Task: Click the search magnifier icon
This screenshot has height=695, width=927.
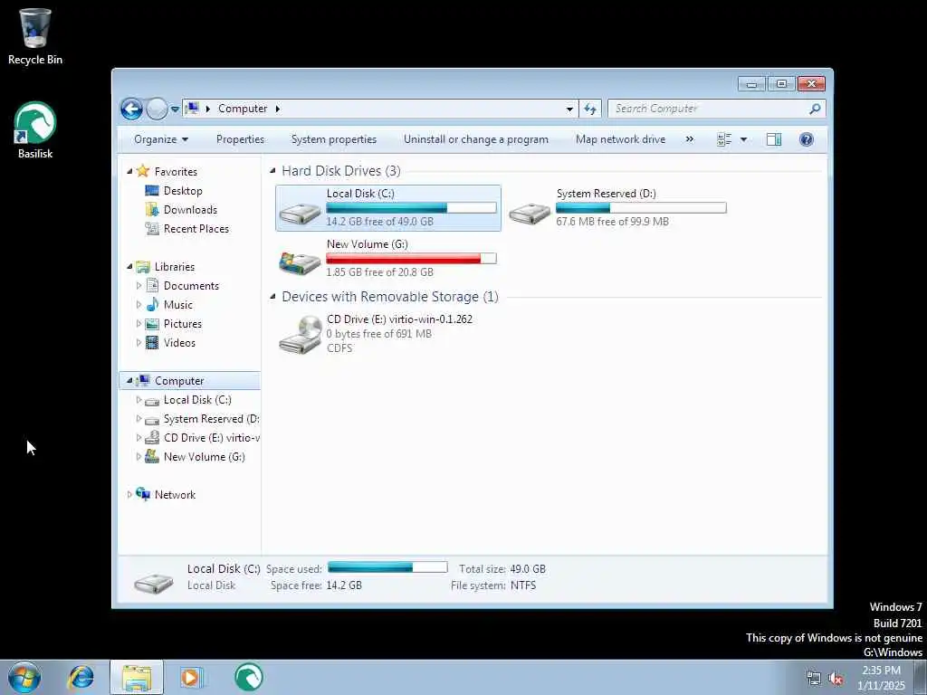Action: point(816,109)
